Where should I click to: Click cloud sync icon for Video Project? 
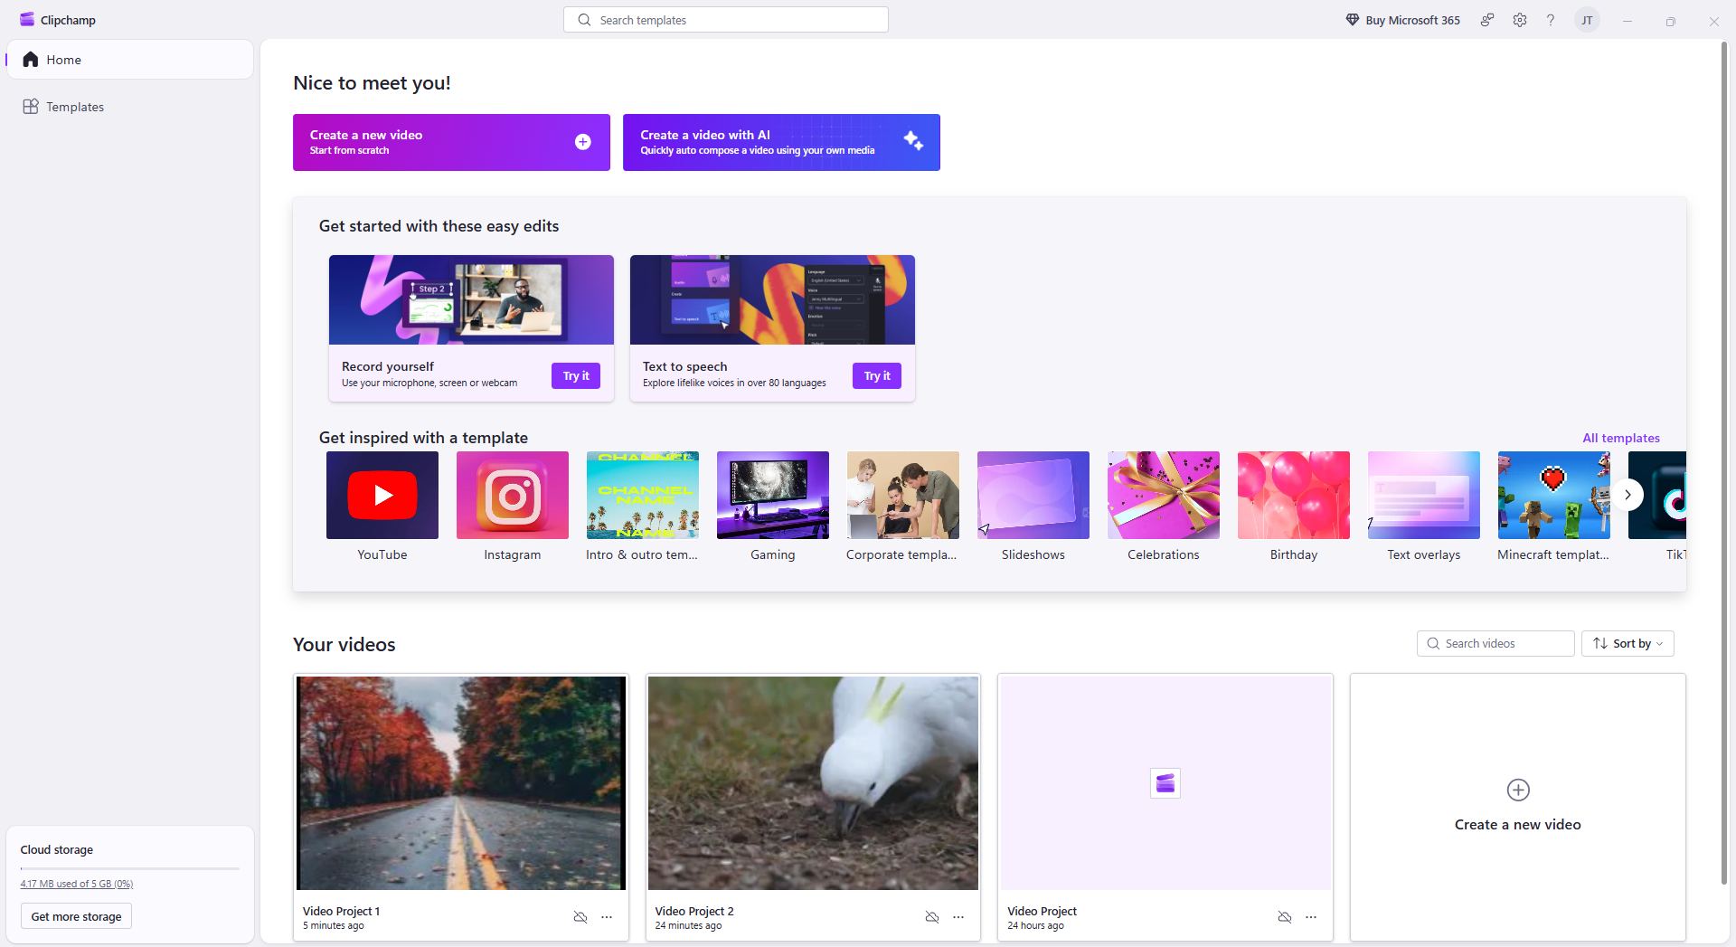1285,917
